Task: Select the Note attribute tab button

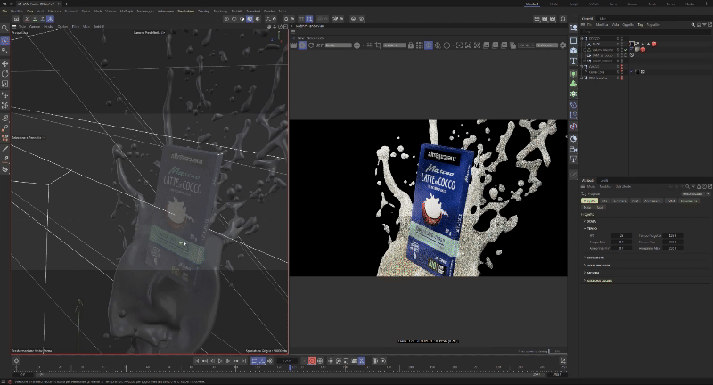Action: point(587,208)
